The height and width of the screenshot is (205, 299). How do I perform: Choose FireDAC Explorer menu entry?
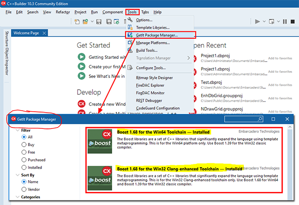point(160,85)
